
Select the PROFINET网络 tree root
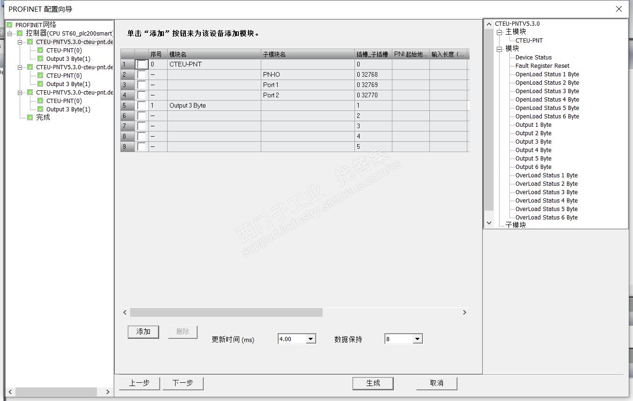pos(36,25)
